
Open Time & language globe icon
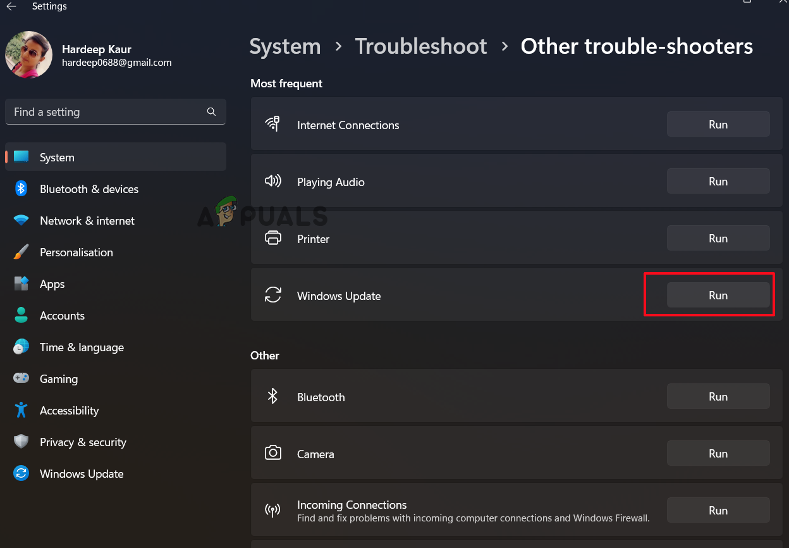click(21, 347)
